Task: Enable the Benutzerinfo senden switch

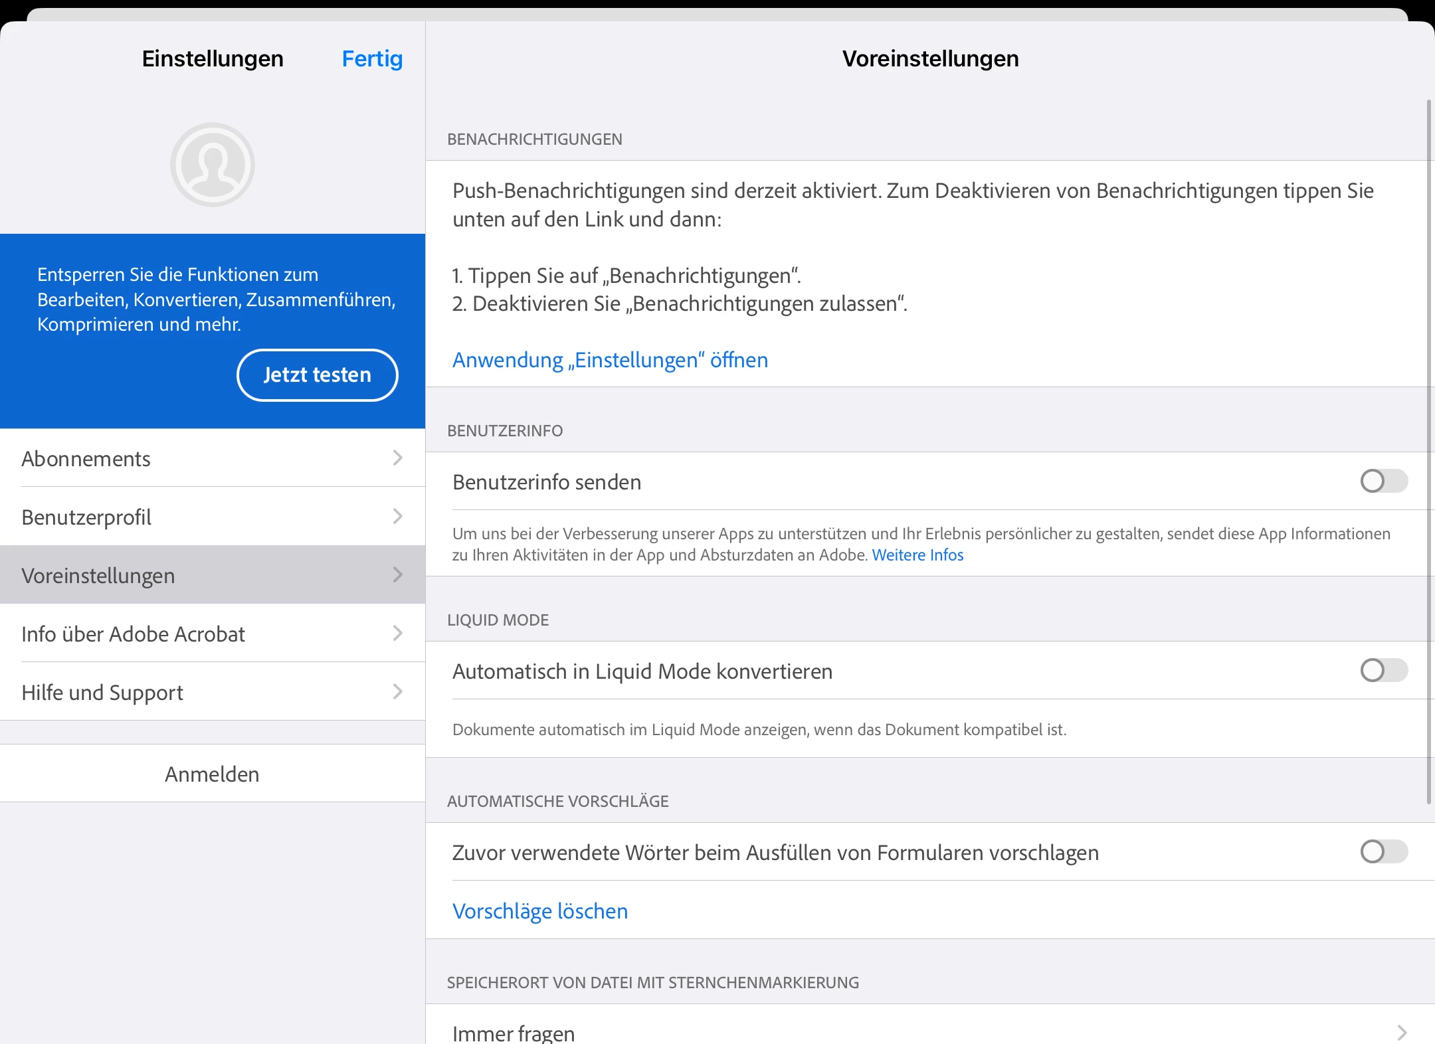Action: coord(1383,481)
